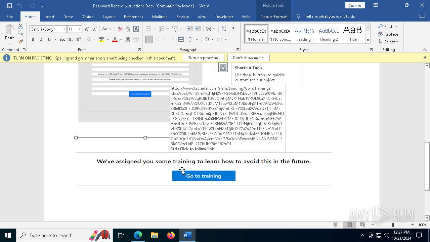Open Select dropdown in Editing group
Viewport: 430px width, 242px height.
[x=388, y=42]
